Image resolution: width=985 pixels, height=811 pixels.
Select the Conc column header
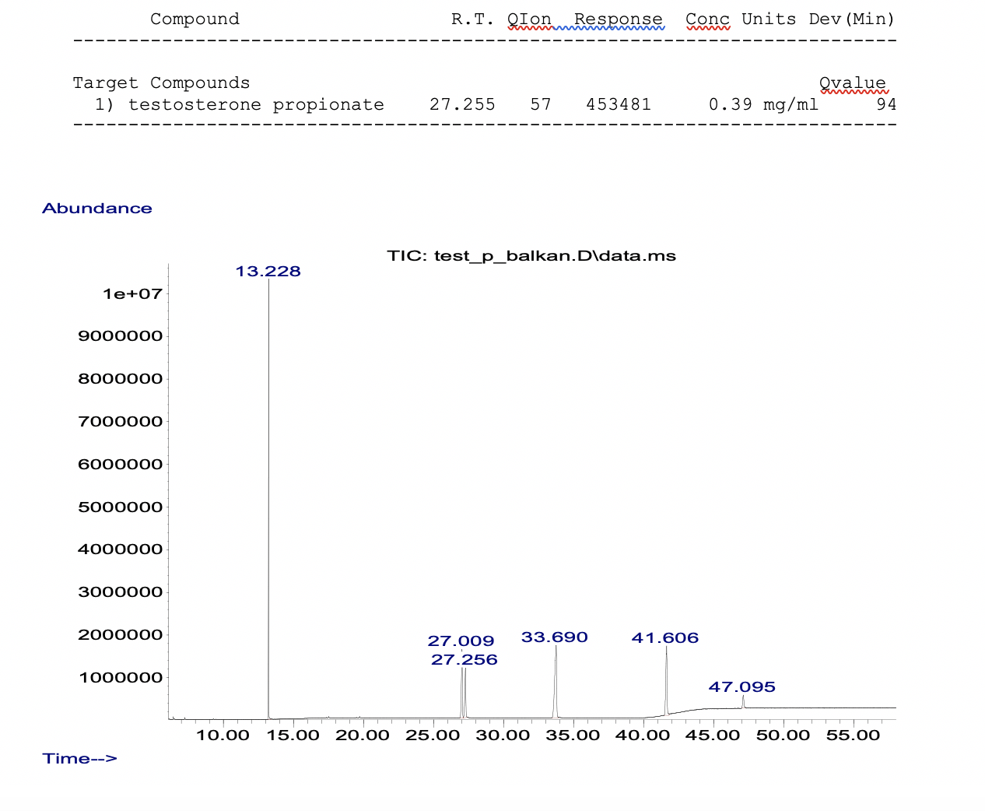(707, 19)
